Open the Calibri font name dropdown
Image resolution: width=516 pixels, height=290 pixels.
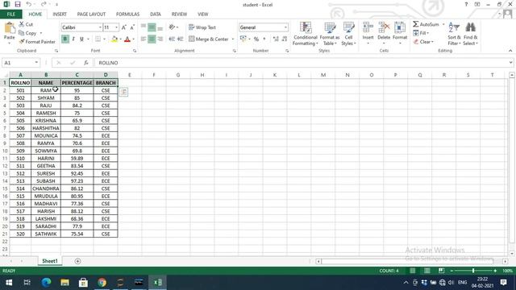tap(100, 27)
